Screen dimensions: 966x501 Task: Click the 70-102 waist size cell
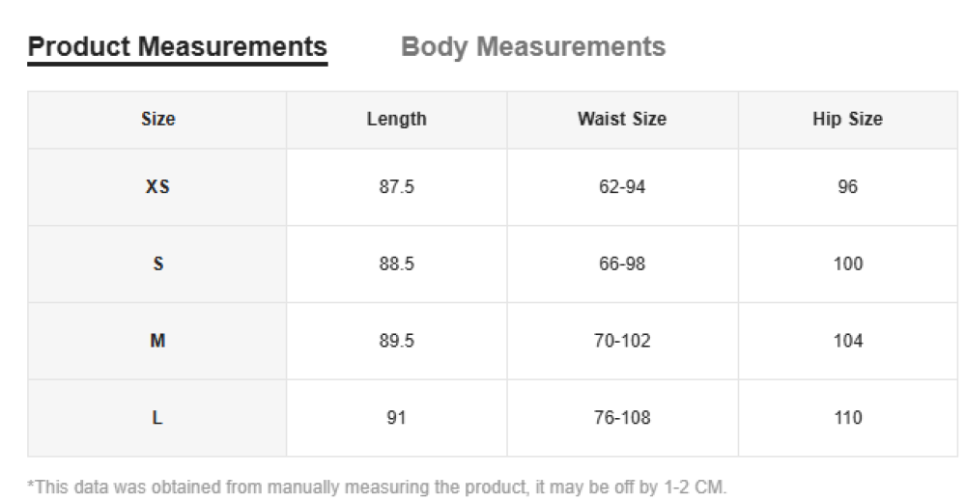click(x=622, y=341)
